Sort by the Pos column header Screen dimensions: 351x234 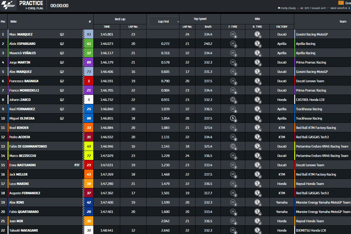pos(3,22)
